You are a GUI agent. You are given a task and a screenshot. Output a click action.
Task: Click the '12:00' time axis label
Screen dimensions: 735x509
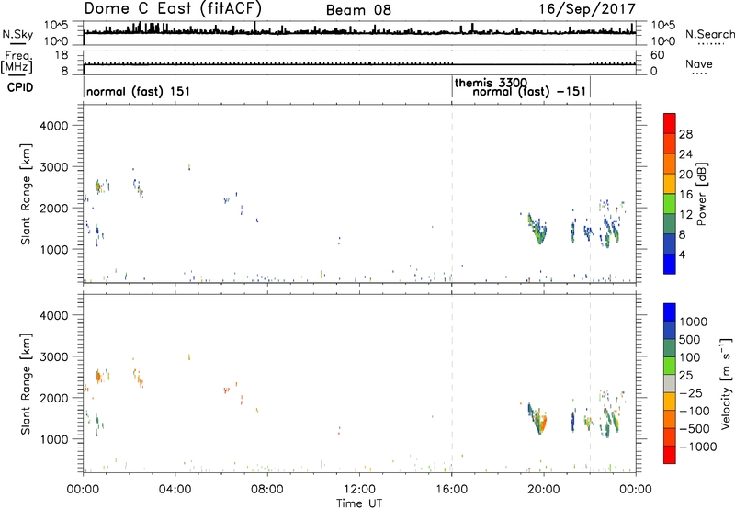tap(359, 490)
